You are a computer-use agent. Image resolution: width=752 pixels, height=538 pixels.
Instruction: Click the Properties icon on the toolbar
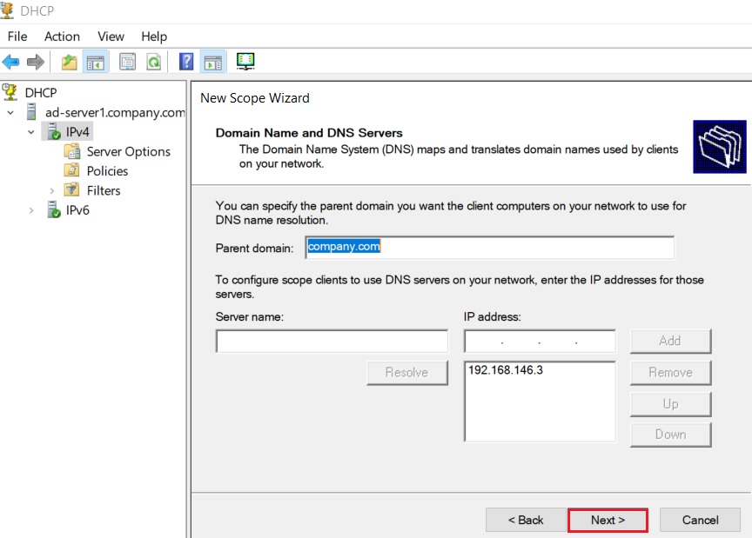tap(127, 62)
